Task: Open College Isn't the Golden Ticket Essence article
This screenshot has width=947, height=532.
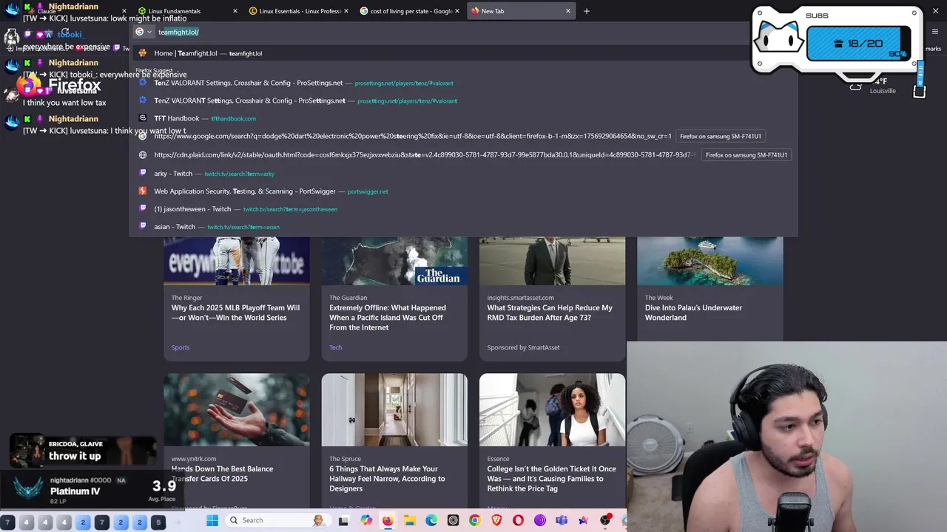Action: coord(551,479)
